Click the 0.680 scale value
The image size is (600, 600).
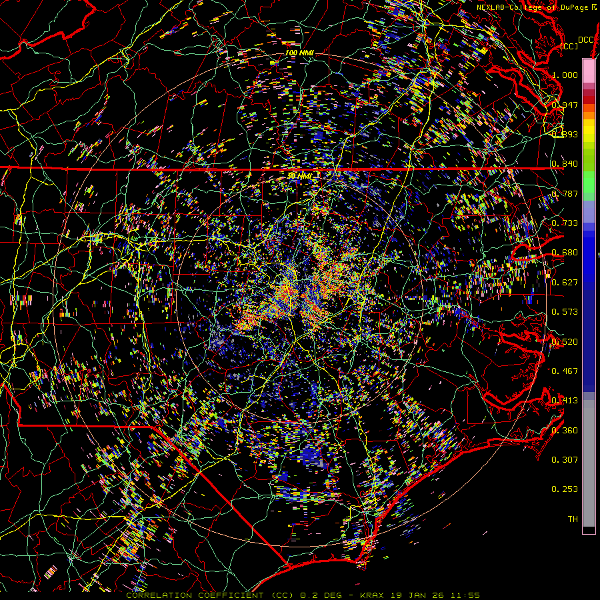pyautogui.click(x=565, y=253)
